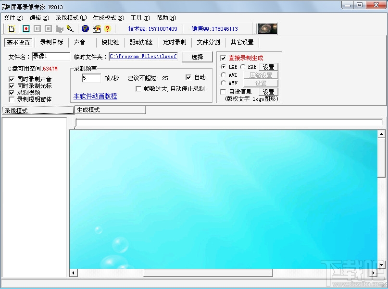Click the 技术QQ:1571007409 text

tap(153, 29)
